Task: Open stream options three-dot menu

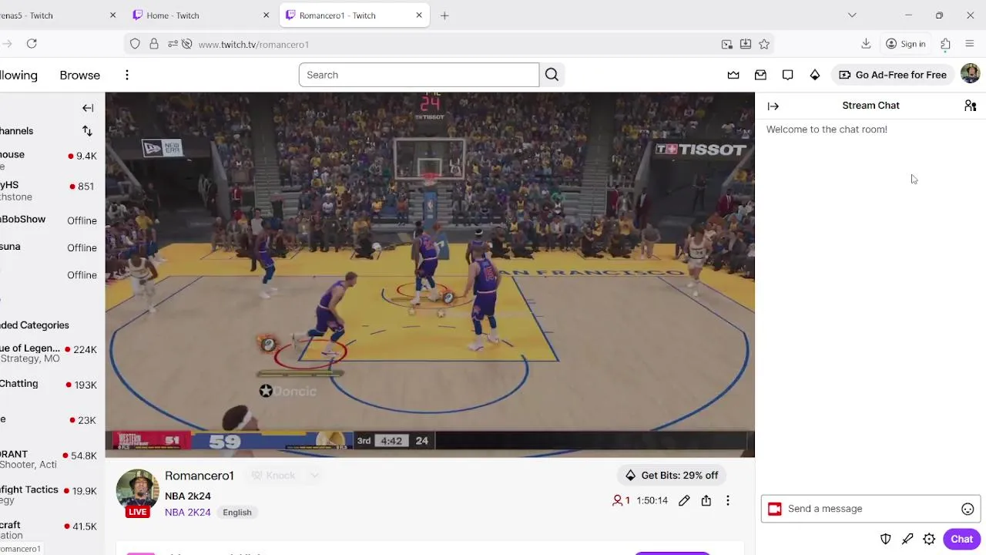Action: [x=728, y=501]
